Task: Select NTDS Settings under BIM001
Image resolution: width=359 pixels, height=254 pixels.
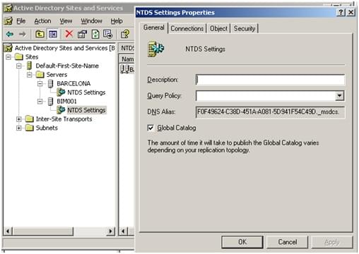Action: pos(86,110)
